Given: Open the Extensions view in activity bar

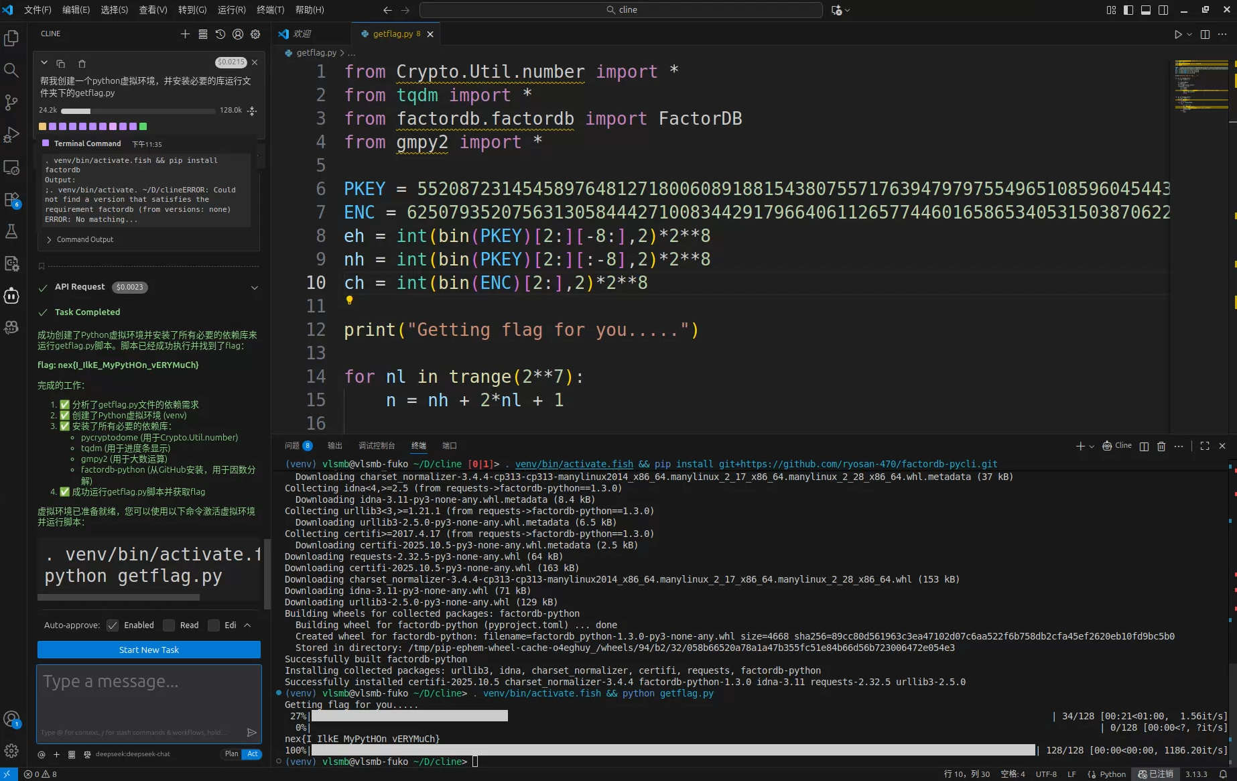Looking at the screenshot, I should [x=11, y=200].
